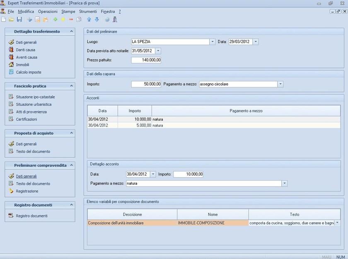
Task: Open the Luogo dropdown showing LA SPEZIA
Action: 213,42
